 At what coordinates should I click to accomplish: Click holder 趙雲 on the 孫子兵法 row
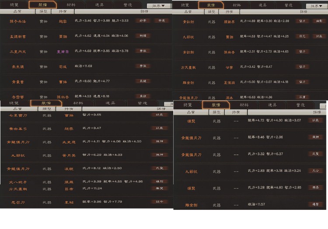(63, 21)
